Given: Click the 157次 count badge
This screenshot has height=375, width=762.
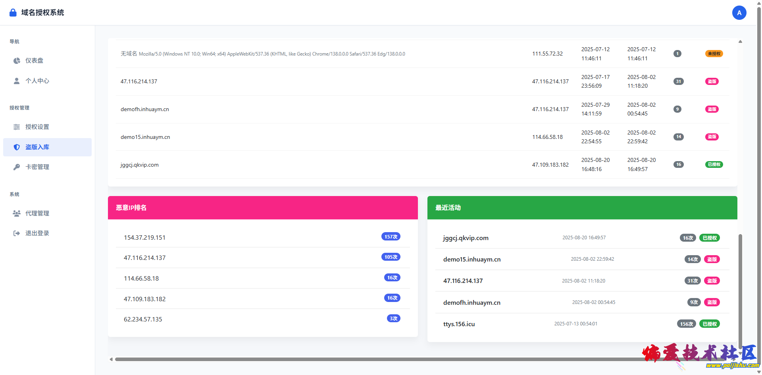Looking at the screenshot, I should click(391, 237).
